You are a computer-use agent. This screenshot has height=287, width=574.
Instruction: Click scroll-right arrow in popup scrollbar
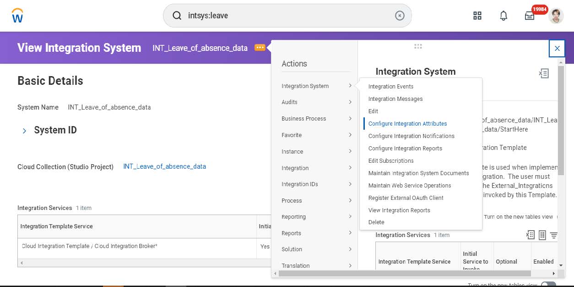554,273
